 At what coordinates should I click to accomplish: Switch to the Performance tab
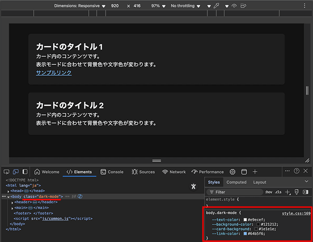tap(207, 172)
